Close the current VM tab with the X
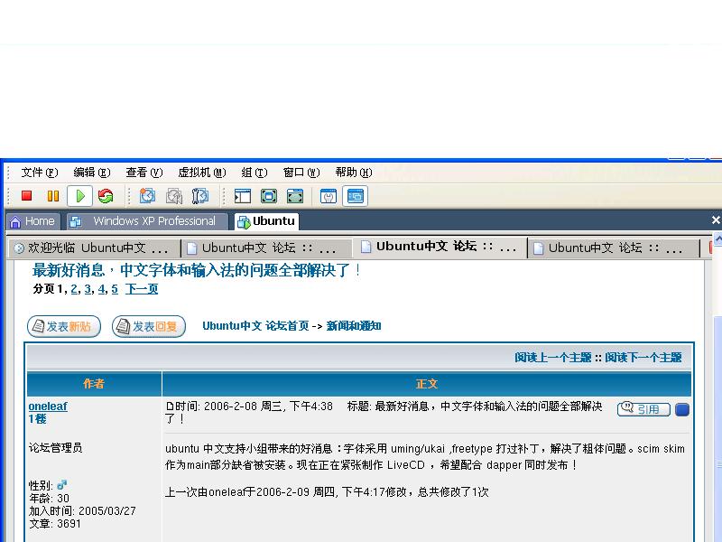This screenshot has height=542, width=722. coord(716,220)
